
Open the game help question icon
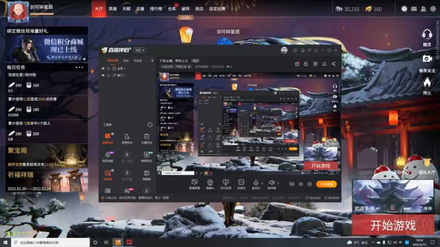coord(404,9)
